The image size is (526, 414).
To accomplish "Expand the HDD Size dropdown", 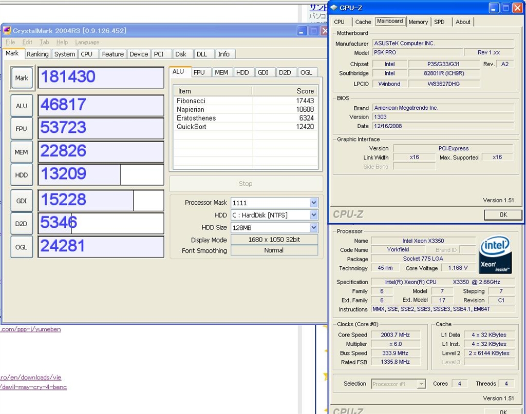I will 313,228.
